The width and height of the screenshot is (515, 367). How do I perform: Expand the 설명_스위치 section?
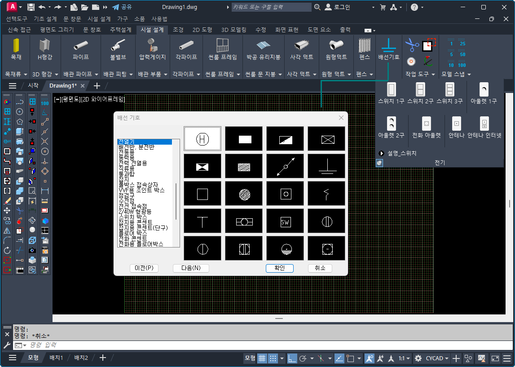pos(382,153)
